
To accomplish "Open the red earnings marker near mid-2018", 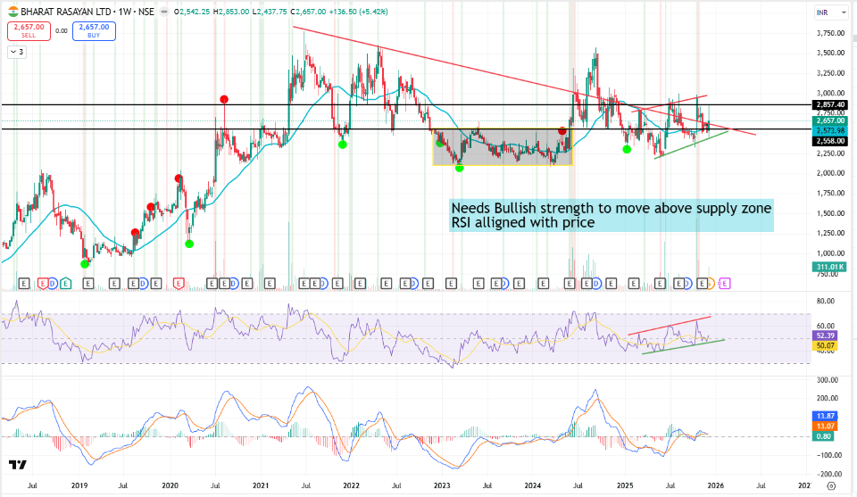I will coord(43,284).
